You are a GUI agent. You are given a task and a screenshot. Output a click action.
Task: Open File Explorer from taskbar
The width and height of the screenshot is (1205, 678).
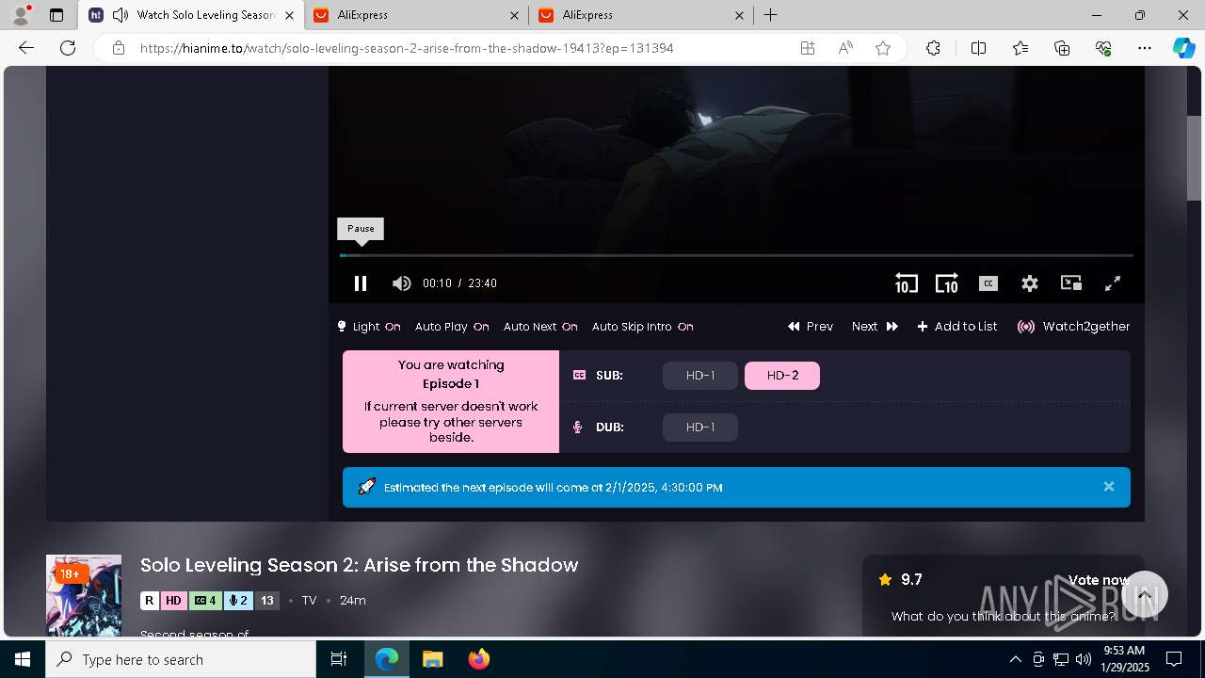pyautogui.click(x=432, y=659)
